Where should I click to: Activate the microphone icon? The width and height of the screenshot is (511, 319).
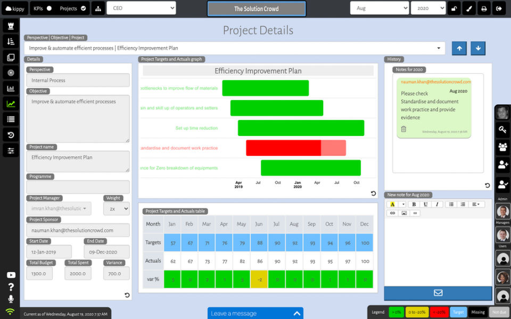[11, 299]
